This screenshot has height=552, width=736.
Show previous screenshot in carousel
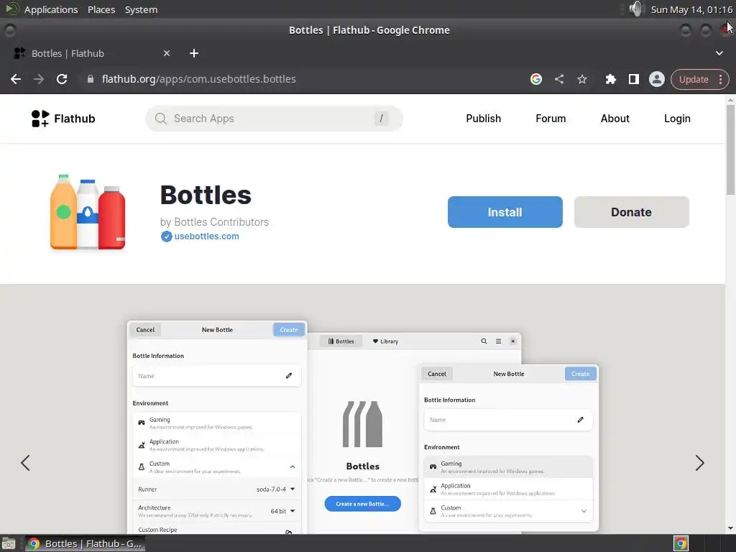coord(25,463)
